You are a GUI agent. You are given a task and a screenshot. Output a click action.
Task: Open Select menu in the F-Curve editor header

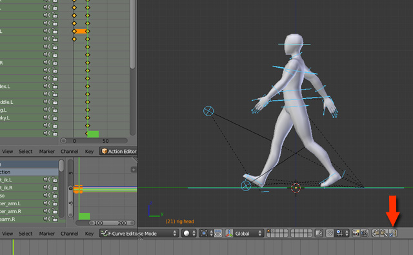pos(26,234)
